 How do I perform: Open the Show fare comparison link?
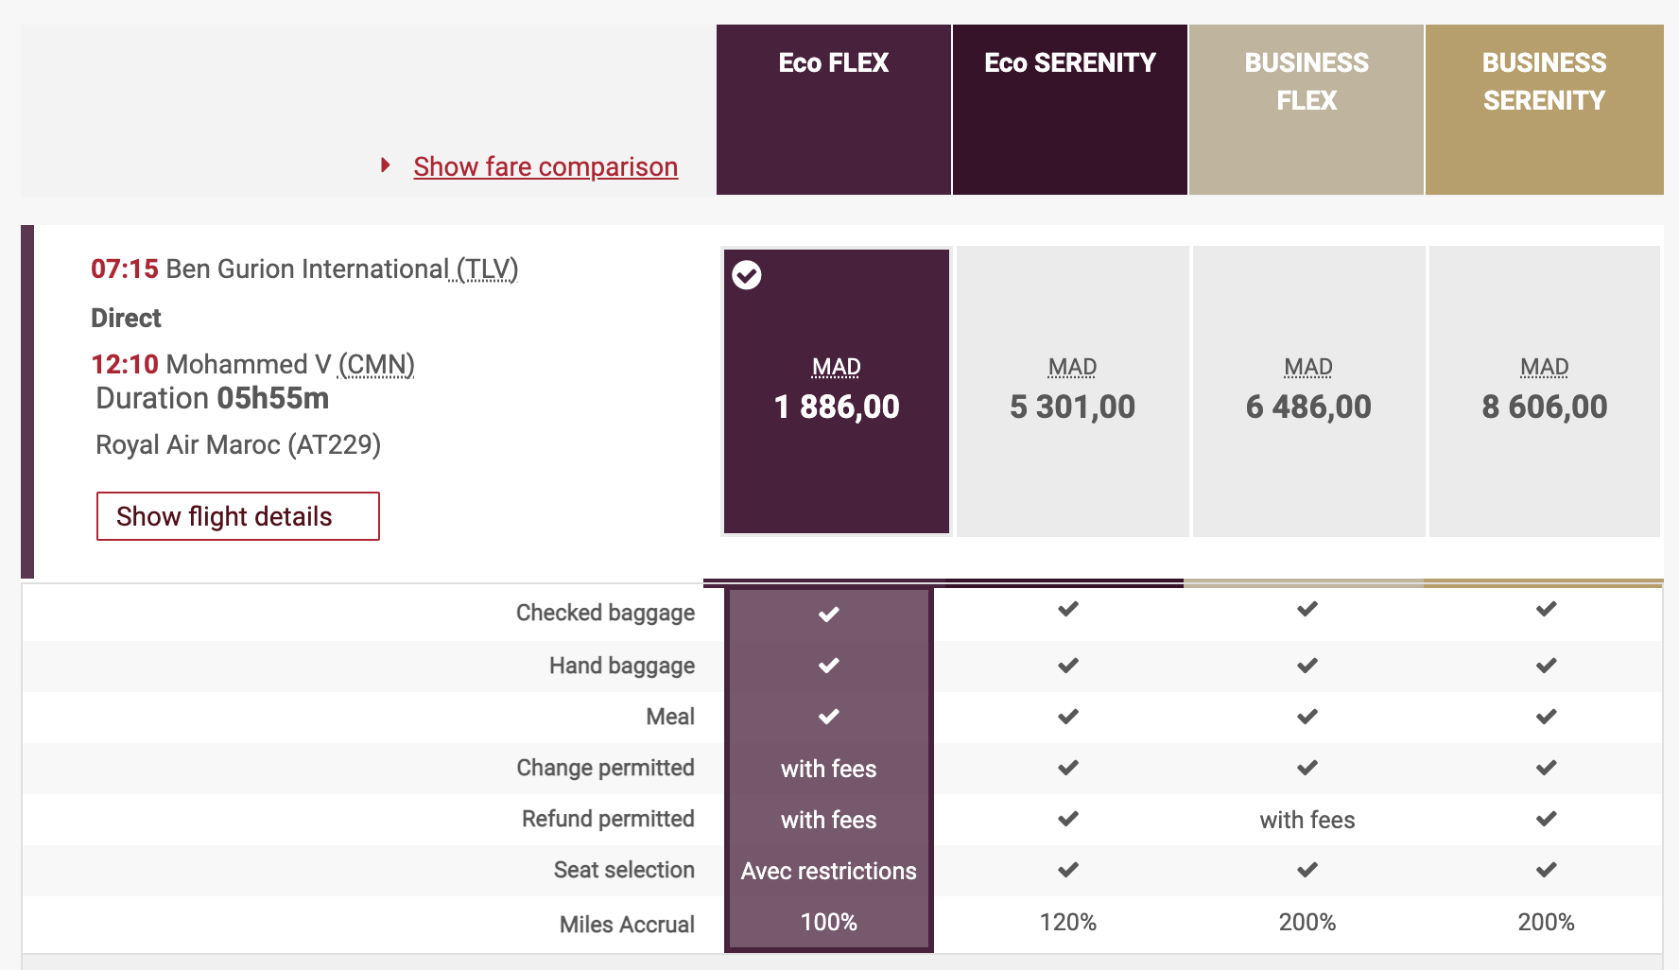pyautogui.click(x=545, y=166)
